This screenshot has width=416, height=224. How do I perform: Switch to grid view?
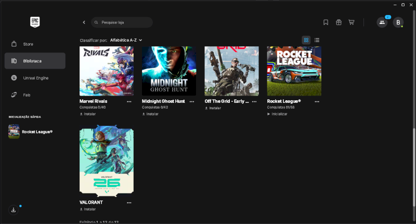(306, 40)
